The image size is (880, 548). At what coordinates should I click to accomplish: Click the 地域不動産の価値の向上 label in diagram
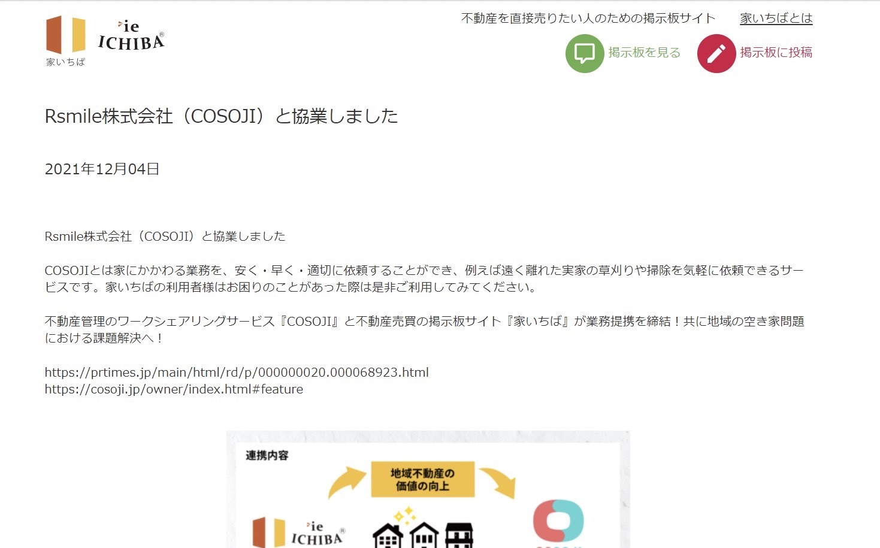click(422, 480)
